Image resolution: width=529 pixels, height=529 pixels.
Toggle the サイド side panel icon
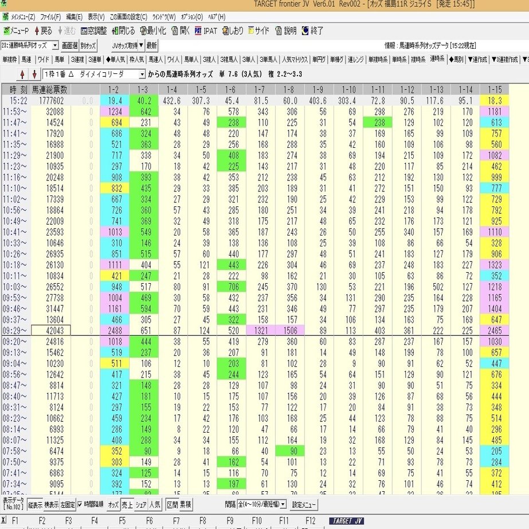pyautogui.click(x=258, y=31)
